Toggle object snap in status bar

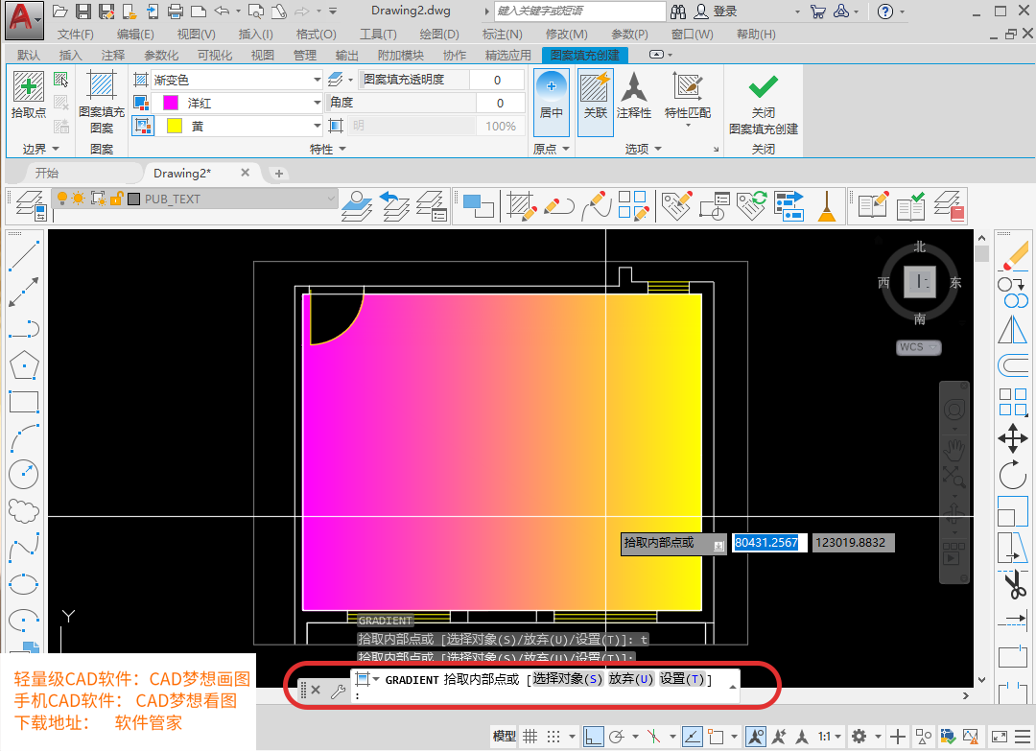(x=716, y=736)
